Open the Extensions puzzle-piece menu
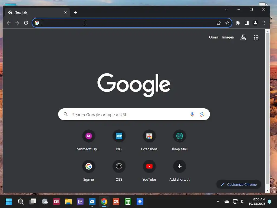The width and height of the screenshot is (277, 208). 238,23
